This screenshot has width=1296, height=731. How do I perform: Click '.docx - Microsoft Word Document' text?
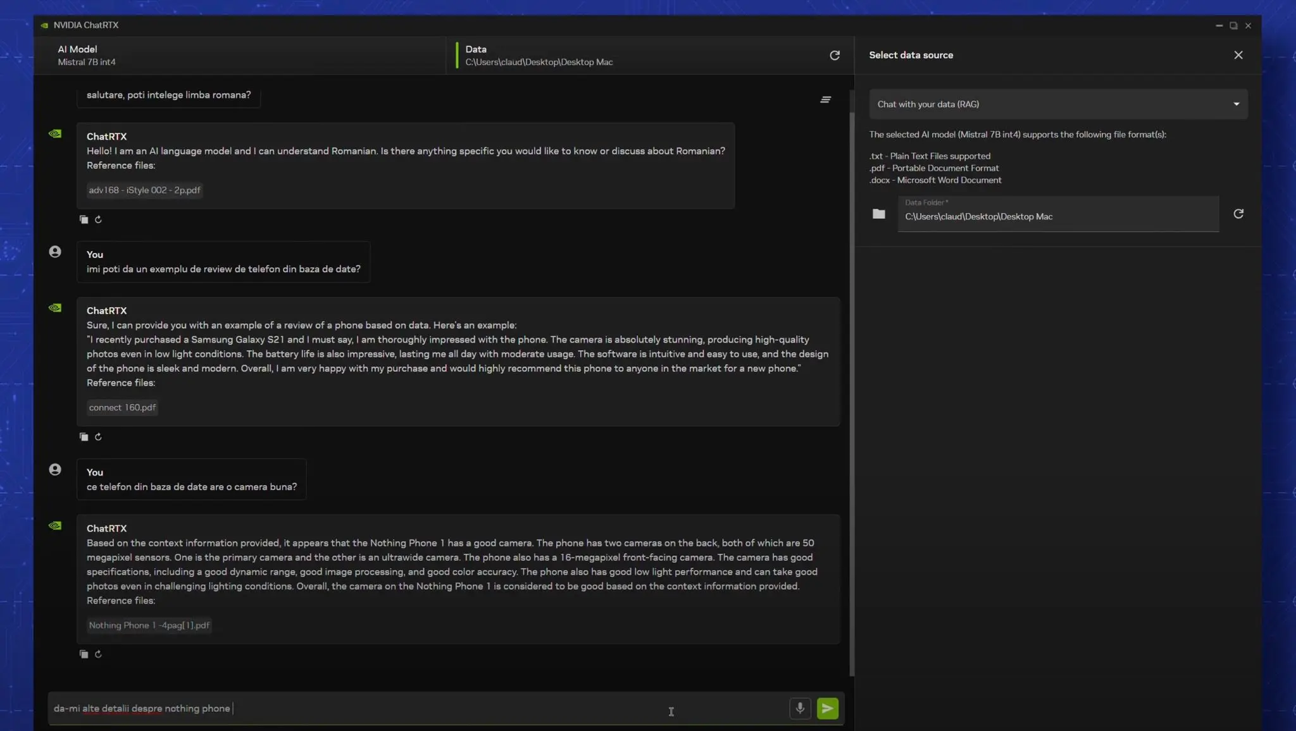click(935, 180)
